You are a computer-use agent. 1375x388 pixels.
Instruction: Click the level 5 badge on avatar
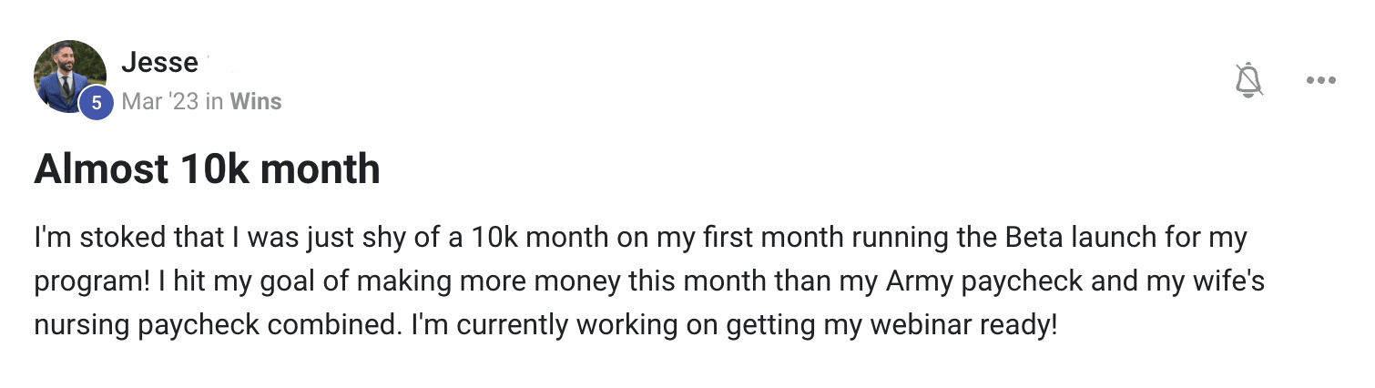click(97, 104)
